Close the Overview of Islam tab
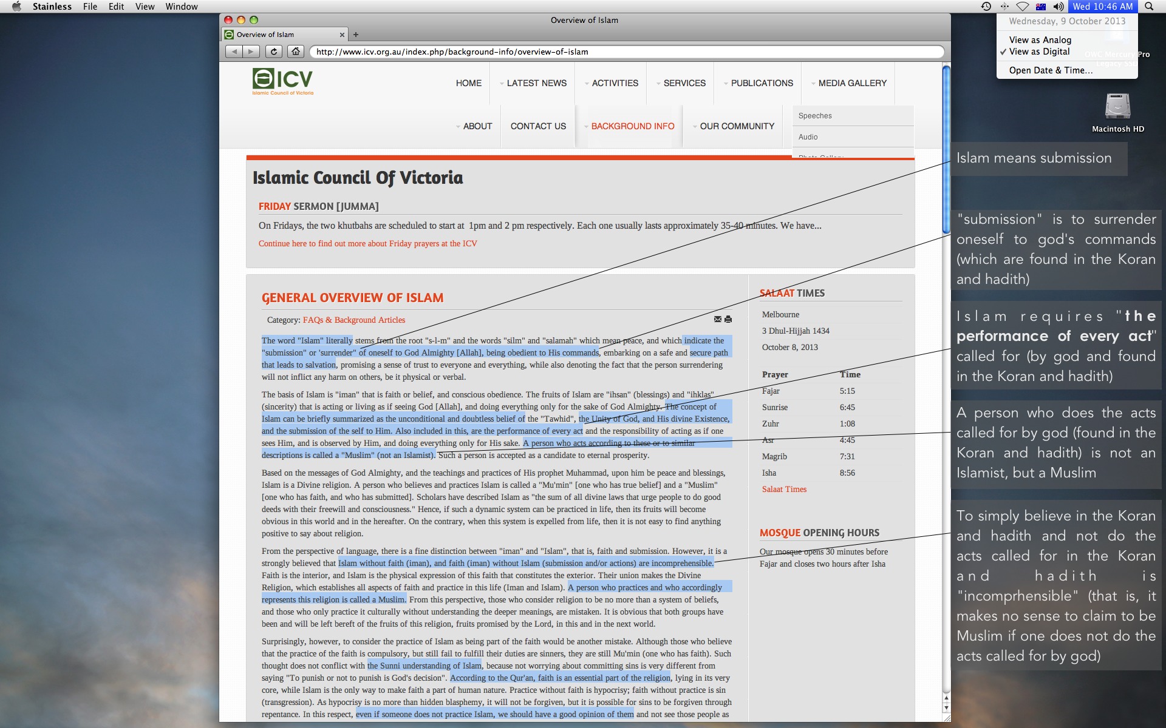Viewport: 1166px width, 728px height. click(x=342, y=35)
